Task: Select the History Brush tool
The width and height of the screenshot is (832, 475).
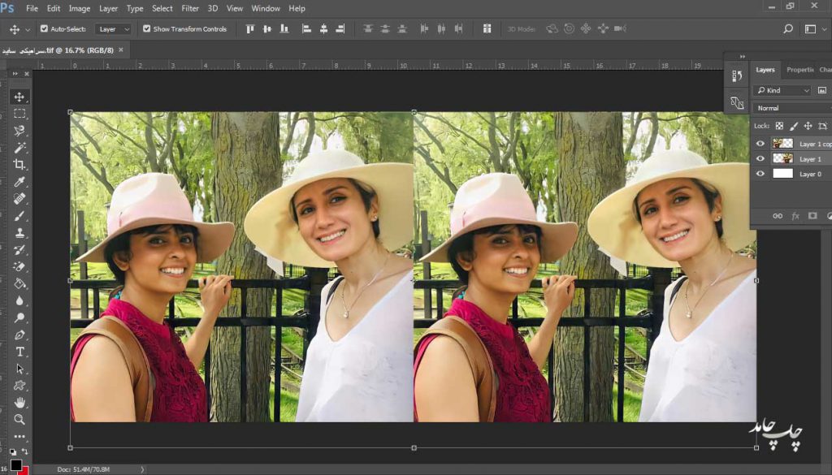Action: (x=19, y=250)
